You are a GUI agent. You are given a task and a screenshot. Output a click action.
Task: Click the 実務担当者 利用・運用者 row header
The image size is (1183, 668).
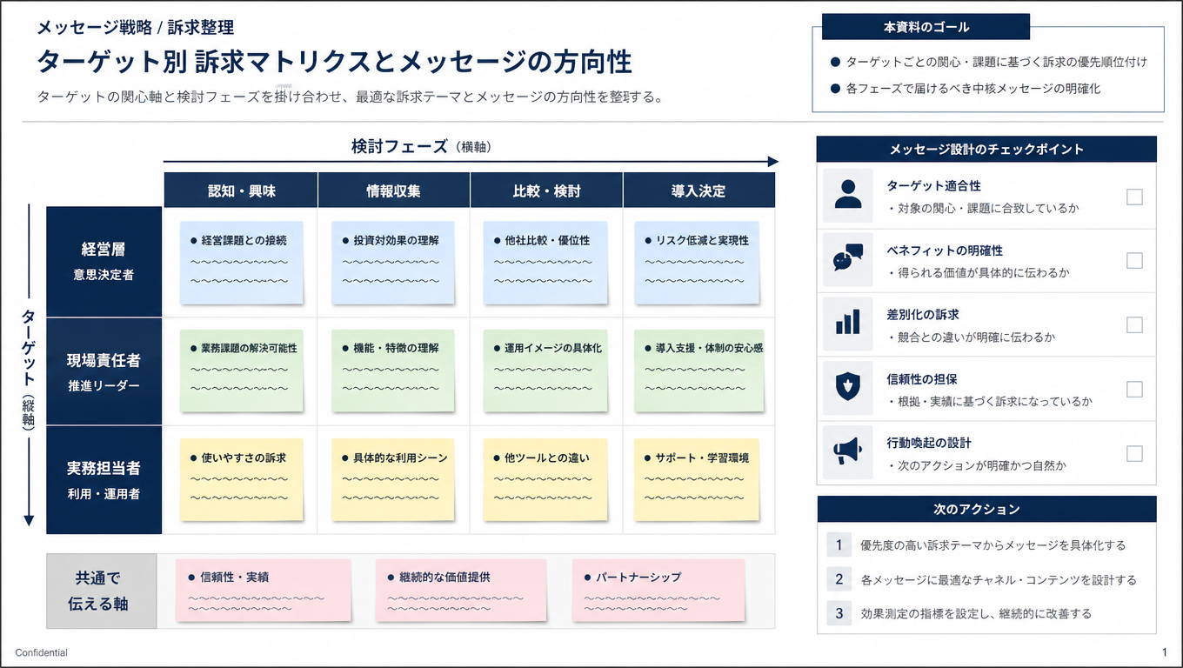pyautogui.click(x=104, y=479)
